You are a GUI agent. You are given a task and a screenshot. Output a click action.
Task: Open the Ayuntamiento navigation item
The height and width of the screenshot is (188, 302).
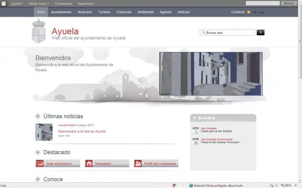pyautogui.click(x=61, y=12)
